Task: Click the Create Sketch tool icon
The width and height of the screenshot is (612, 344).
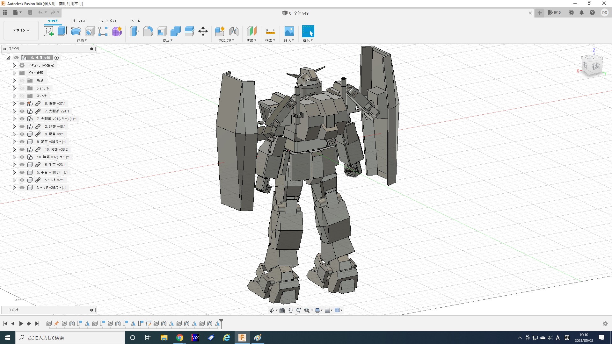Action: pyautogui.click(x=48, y=31)
